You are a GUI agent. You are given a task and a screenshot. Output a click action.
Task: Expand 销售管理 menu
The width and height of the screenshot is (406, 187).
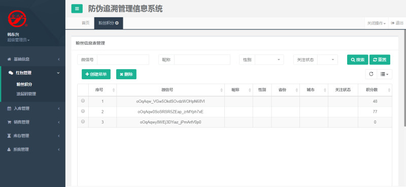pyautogui.click(x=32, y=122)
